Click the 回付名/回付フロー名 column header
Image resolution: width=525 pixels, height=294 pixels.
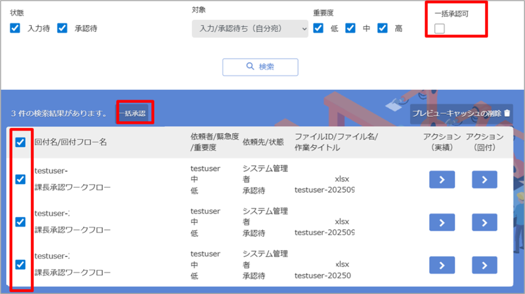71,142
